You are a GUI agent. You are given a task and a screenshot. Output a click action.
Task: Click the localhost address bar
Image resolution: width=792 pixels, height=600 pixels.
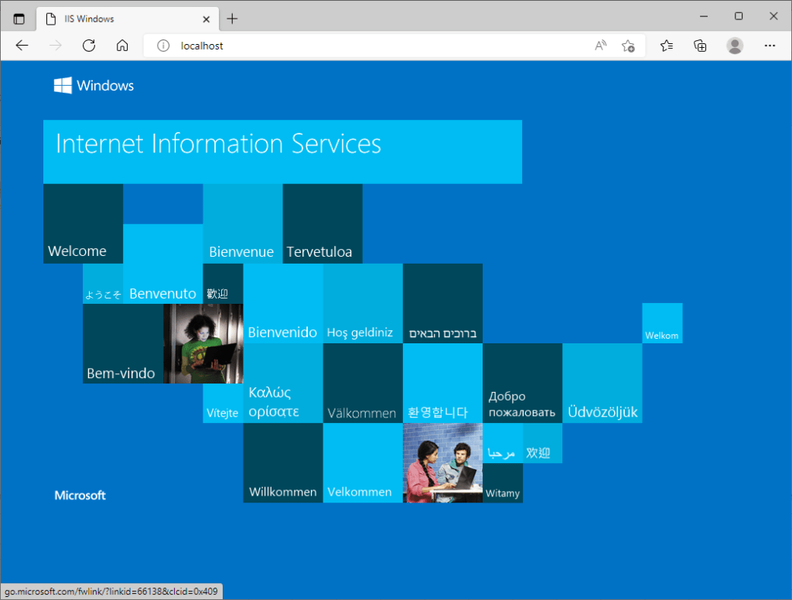(x=371, y=46)
